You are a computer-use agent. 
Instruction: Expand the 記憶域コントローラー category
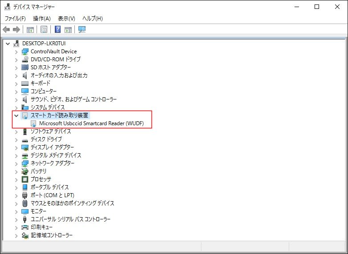tap(16, 235)
